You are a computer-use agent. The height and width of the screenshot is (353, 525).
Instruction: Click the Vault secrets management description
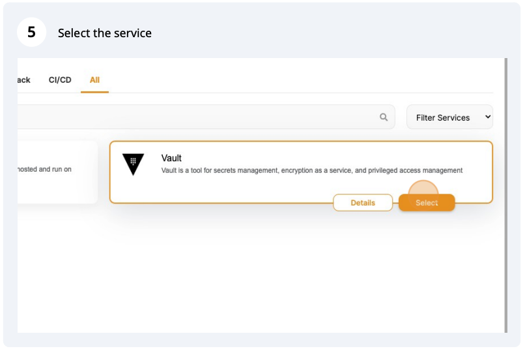point(311,171)
